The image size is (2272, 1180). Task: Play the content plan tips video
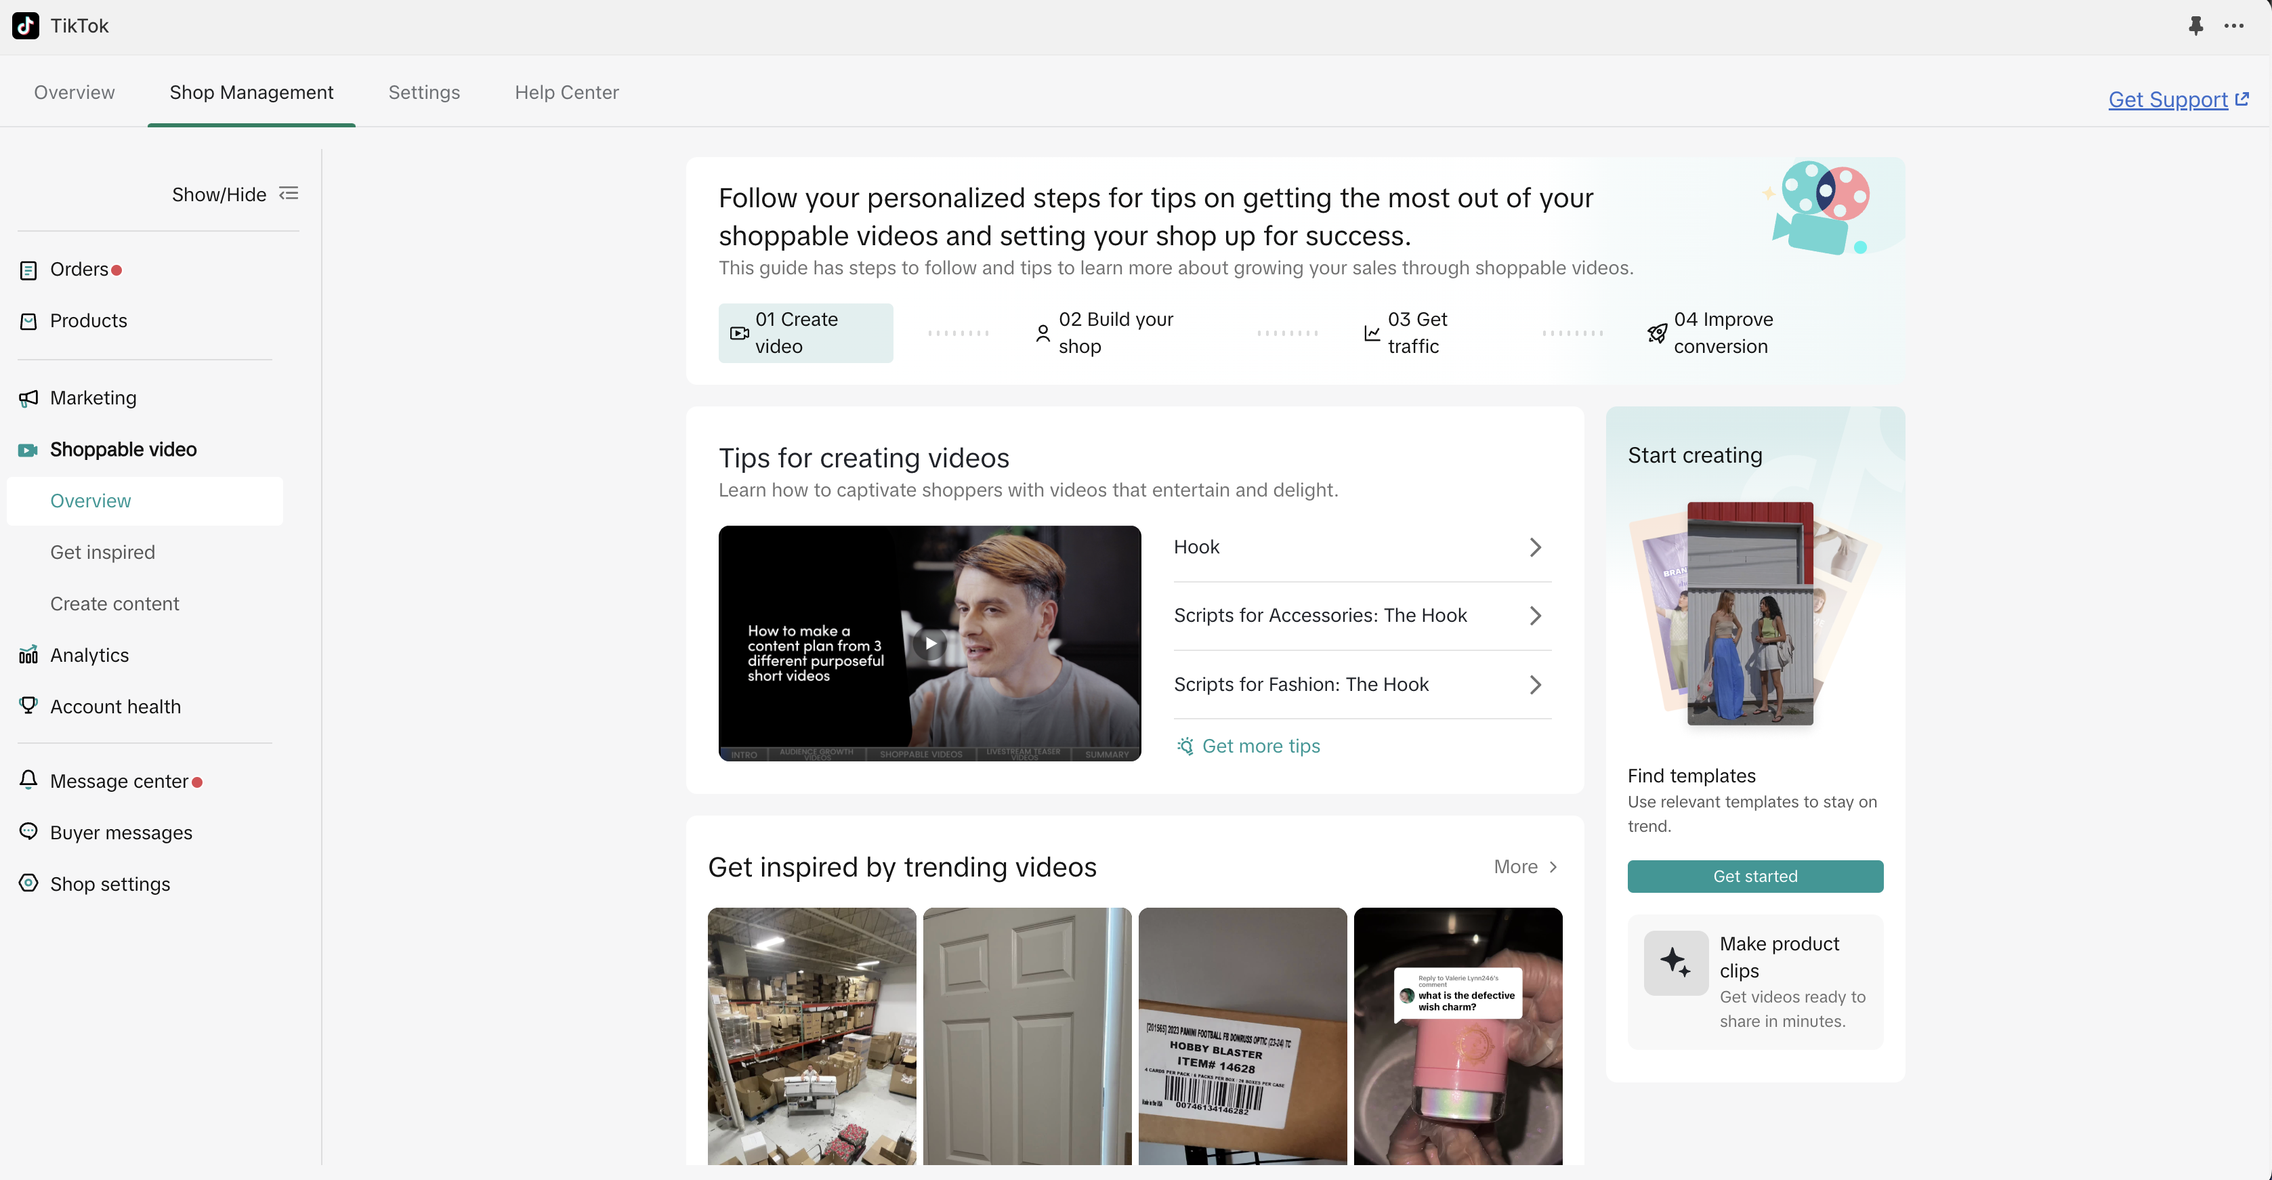pyautogui.click(x=929, y=644)
